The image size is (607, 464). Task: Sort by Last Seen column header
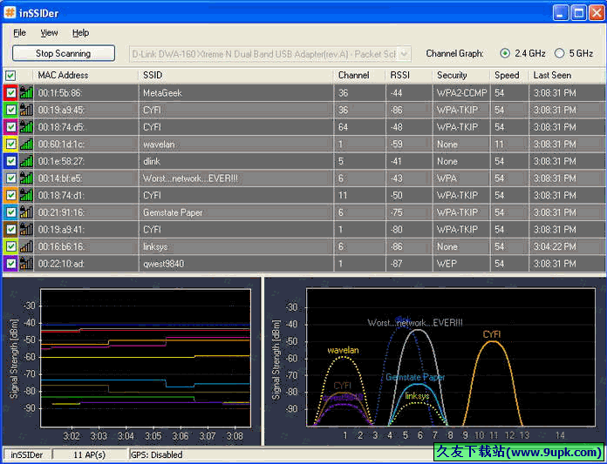point(566,76)
